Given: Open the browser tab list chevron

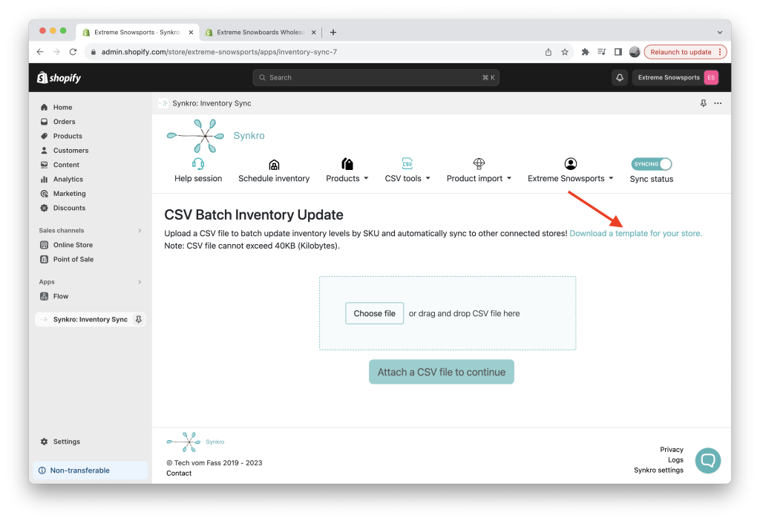Looking at the screenshot, I should (x=720, y=33).
